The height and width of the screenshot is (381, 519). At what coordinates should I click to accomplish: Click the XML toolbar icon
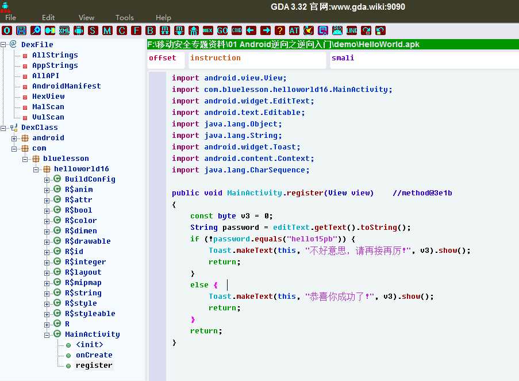(x=64, y=31)
